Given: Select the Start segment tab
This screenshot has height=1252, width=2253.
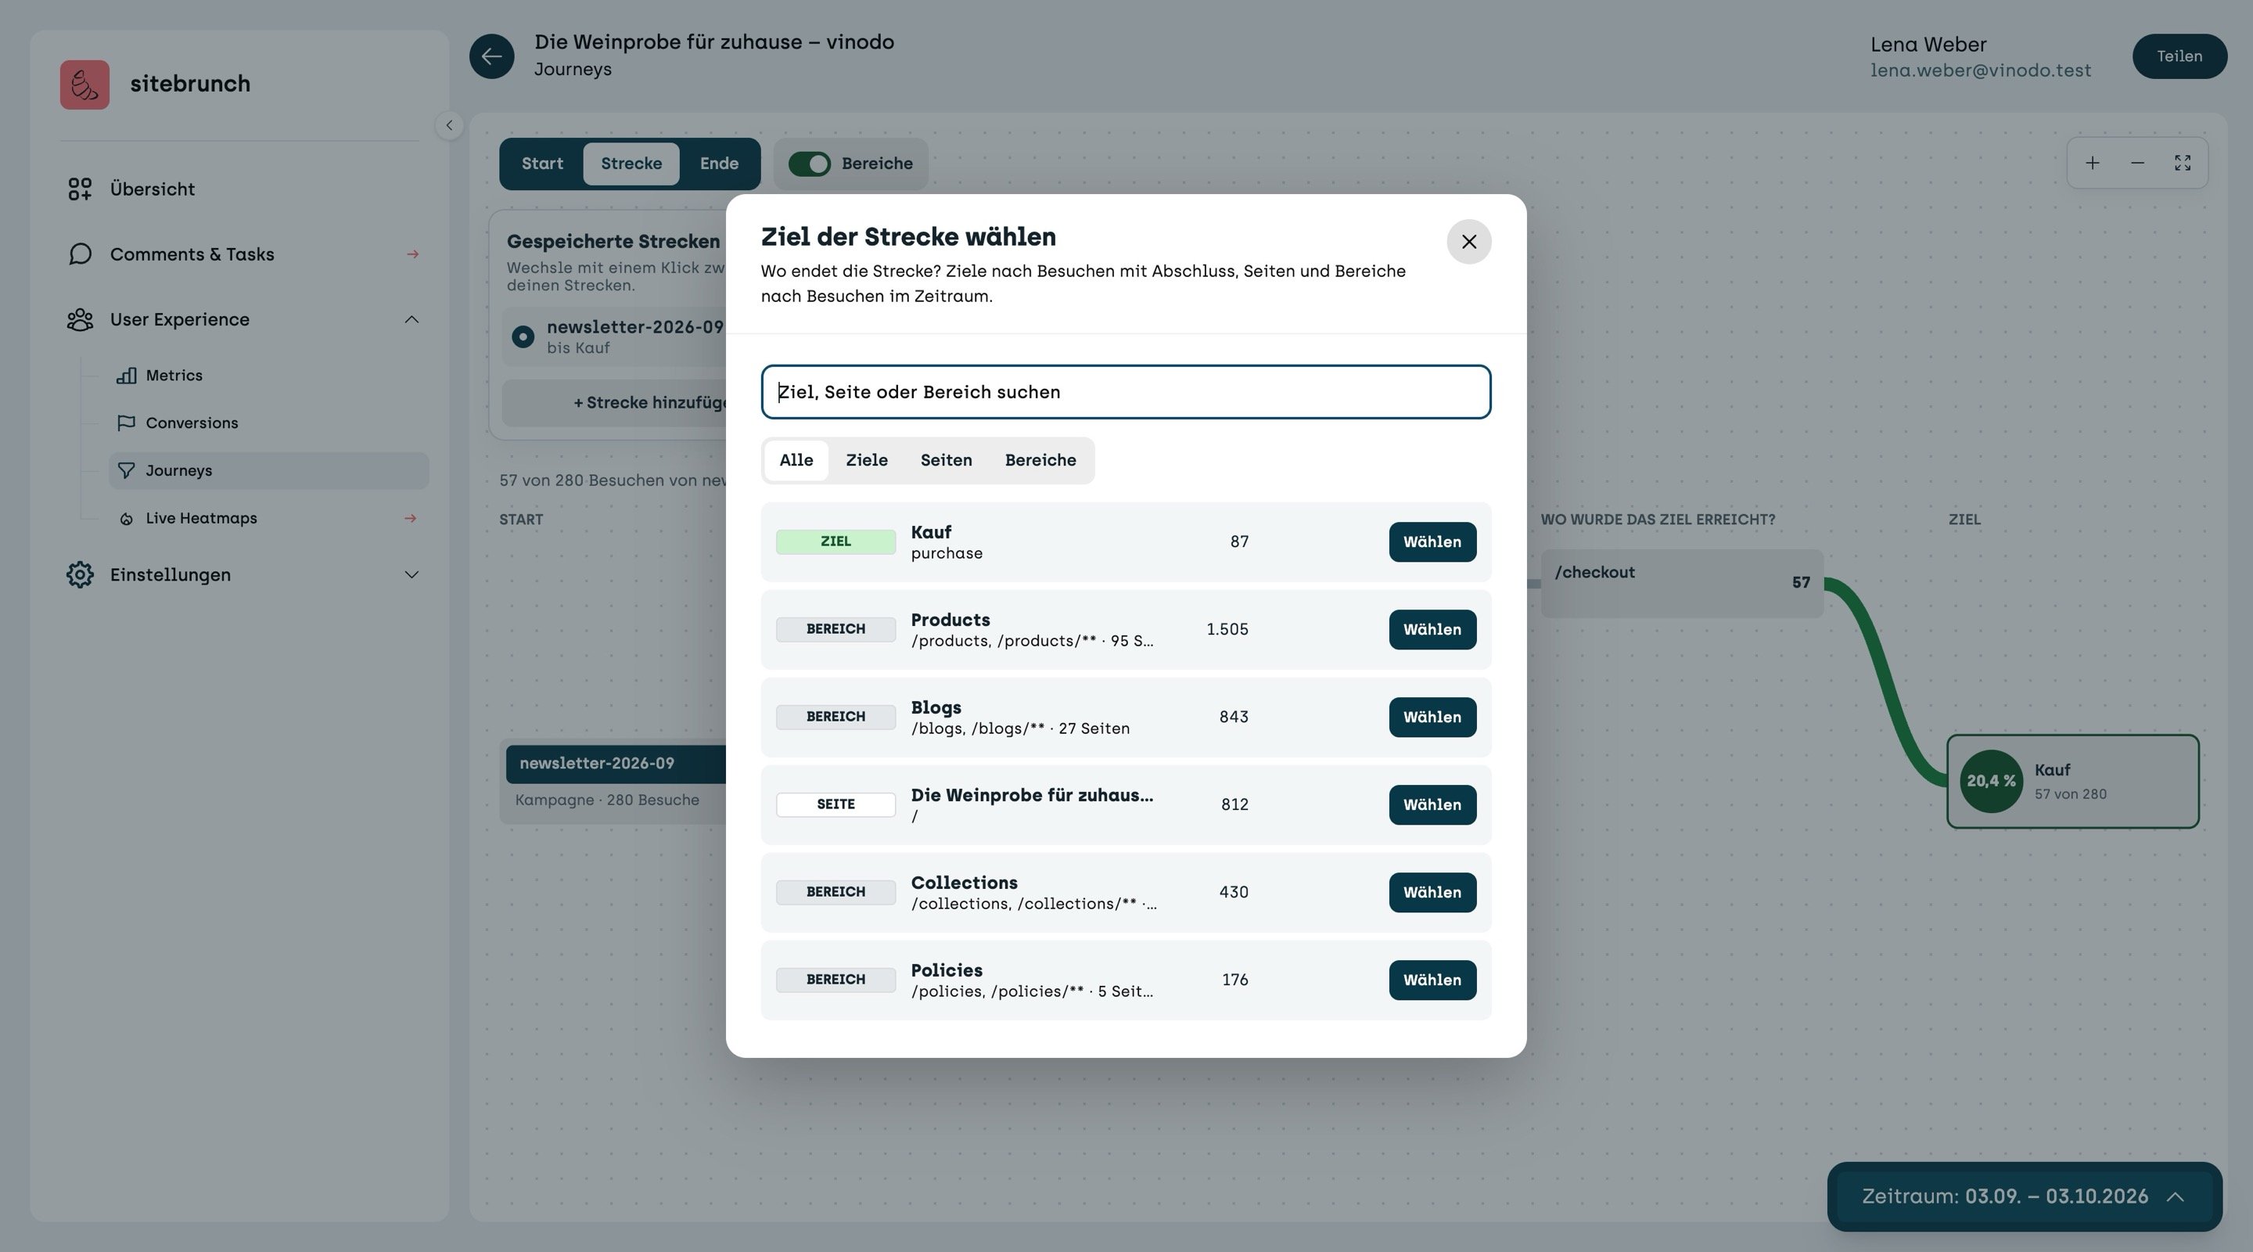Looking at the screenshot, I should pyautogui.click(x=542, y=164).
